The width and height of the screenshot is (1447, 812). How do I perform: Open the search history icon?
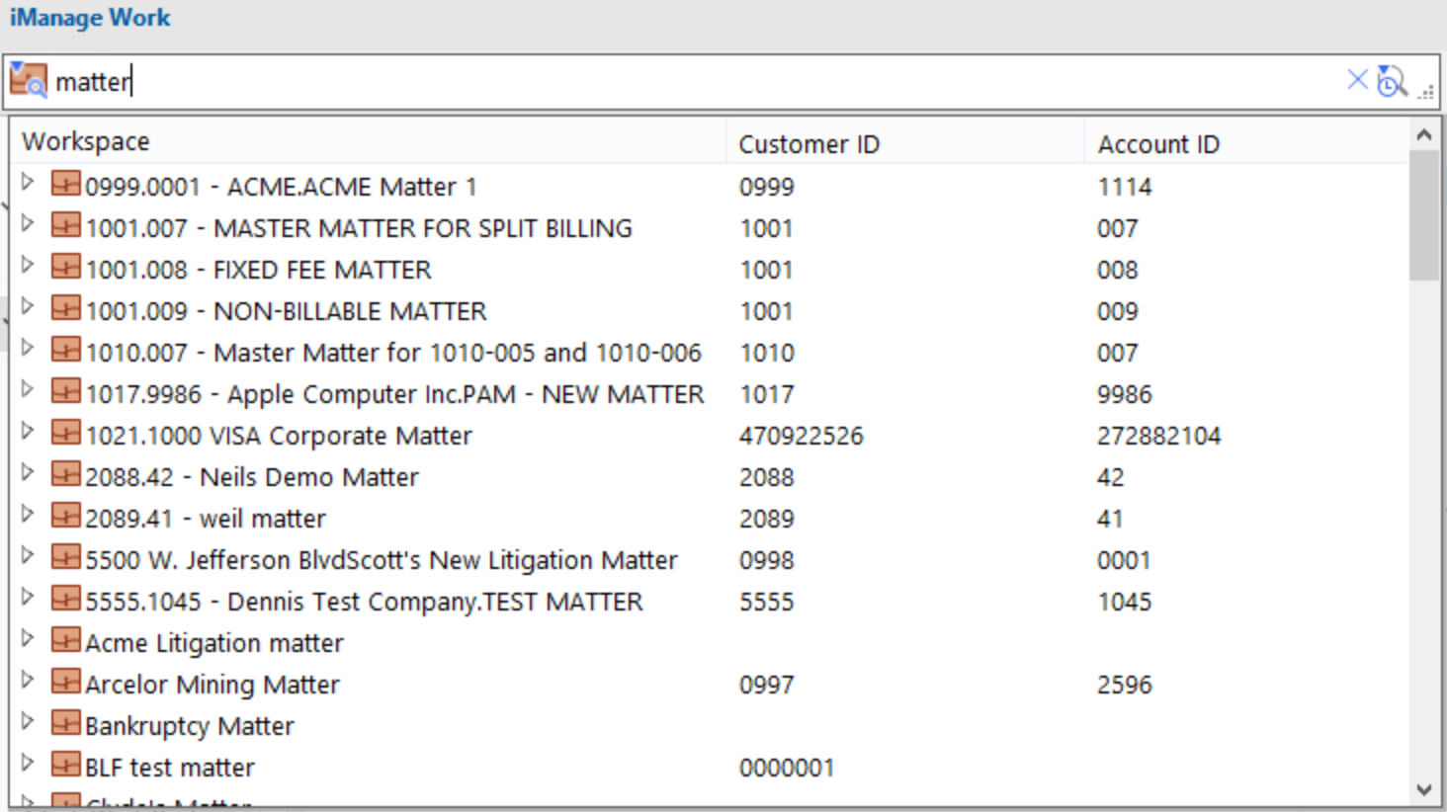click(1392, 81)
